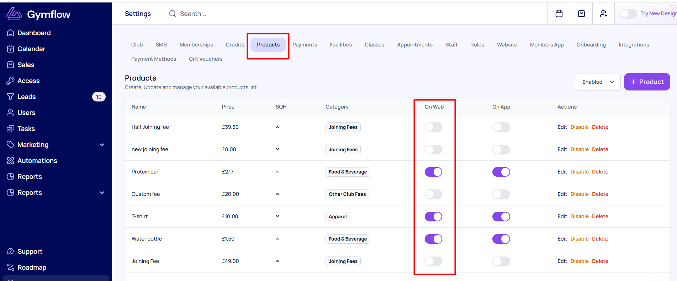This screenshot has height=281, width=677.
Task: Delete the Protein bar product
Action: click(600, 172)
